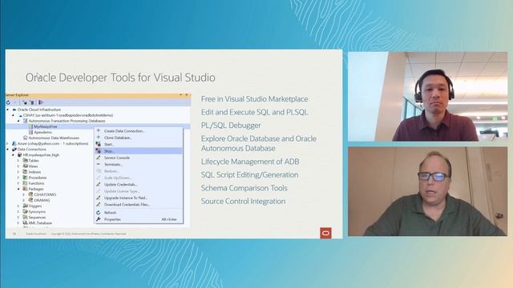Screen dimensions: 513x288
Task: Collapse Autonomous Transaction Processing Databases node
Action: tap(18, 121)
